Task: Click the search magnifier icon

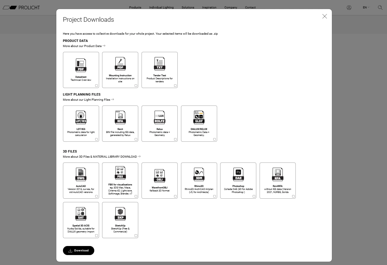Action: 380,8
